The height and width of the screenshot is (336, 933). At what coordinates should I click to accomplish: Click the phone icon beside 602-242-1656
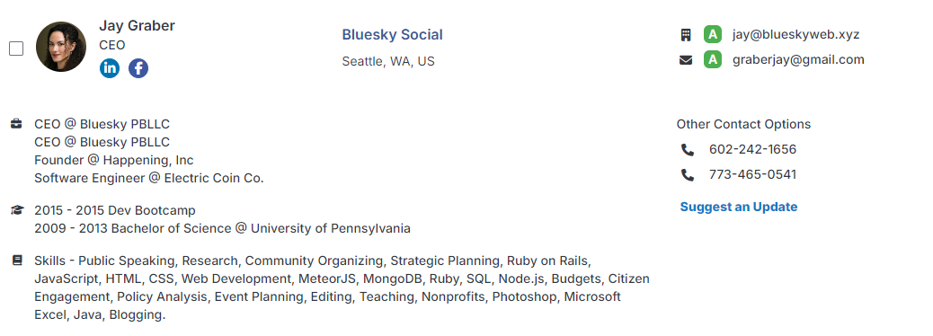click(688, 150)
